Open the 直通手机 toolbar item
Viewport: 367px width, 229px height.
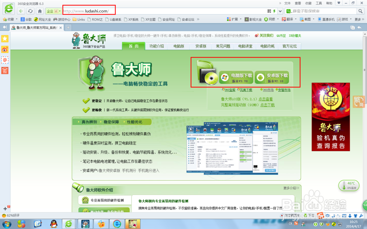click(326, 19)
